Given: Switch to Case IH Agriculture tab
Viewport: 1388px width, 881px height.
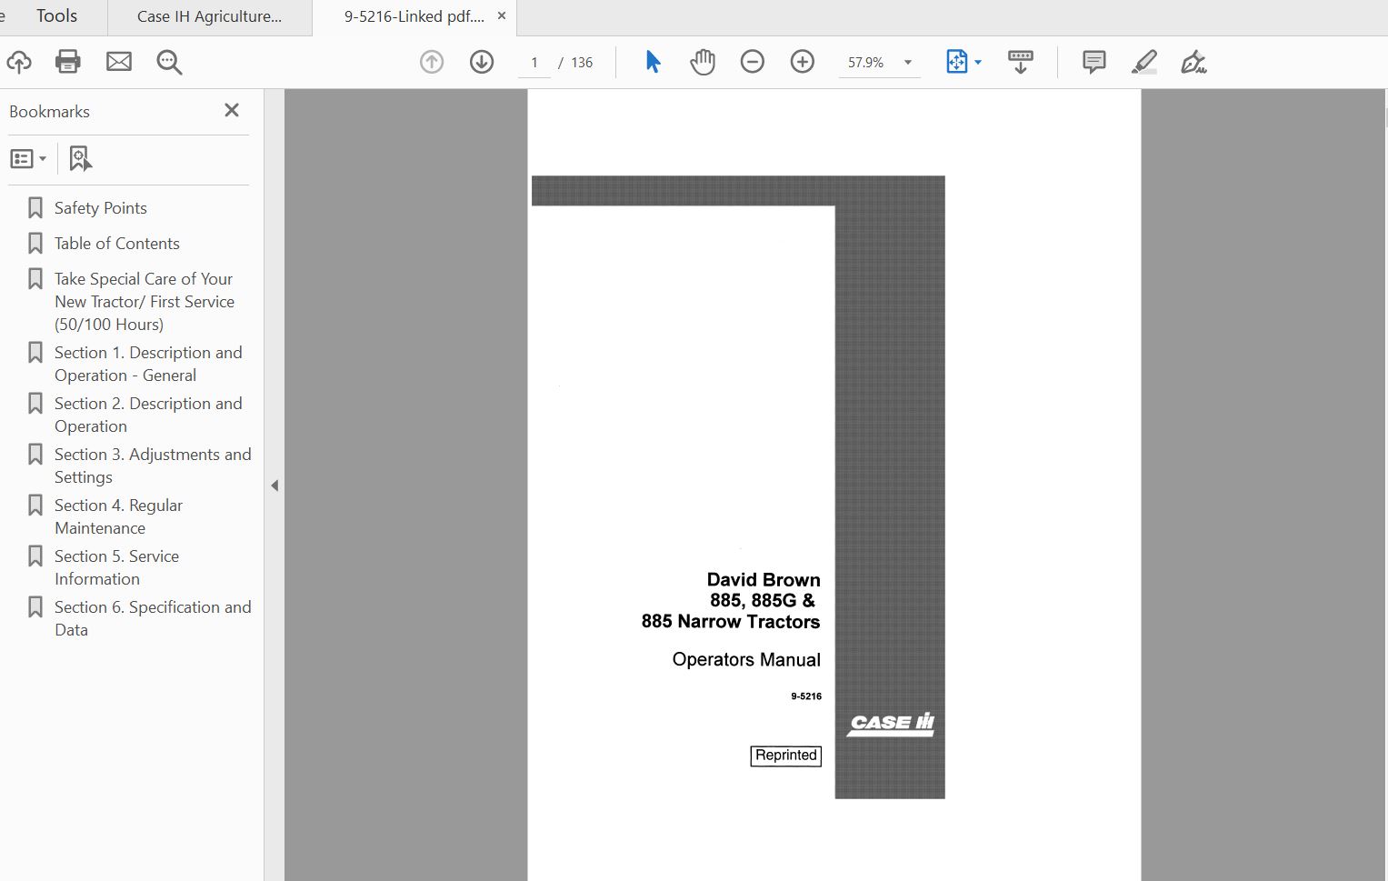Looking at the screenshot, I should [x=209, y=16].
